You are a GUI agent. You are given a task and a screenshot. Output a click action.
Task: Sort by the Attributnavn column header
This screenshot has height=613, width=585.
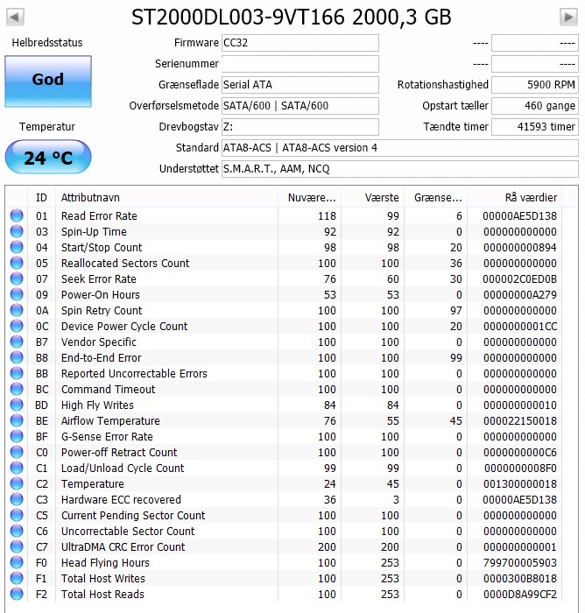click(166, 197)
